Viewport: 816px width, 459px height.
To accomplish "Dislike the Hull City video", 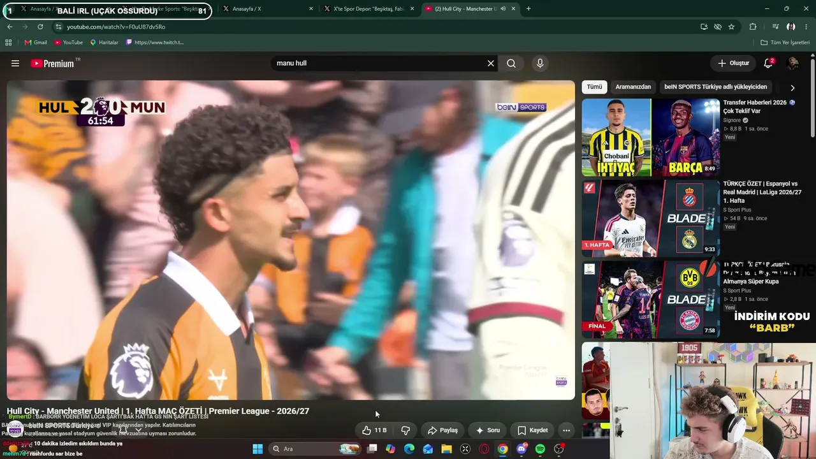I will [x=405, y=430].
